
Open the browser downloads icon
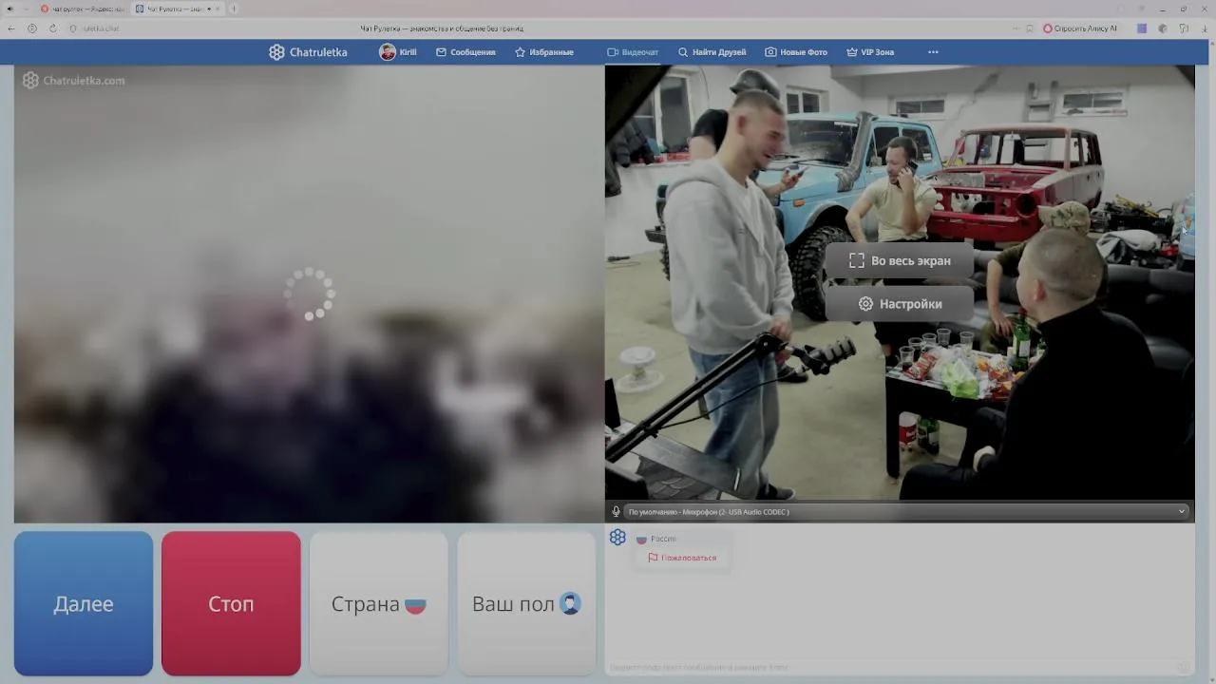(x=1205, y=28)
